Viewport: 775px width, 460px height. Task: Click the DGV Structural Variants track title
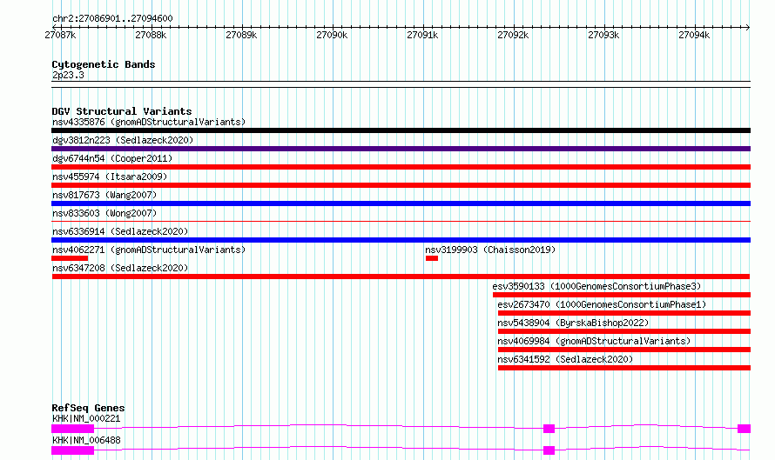[122, 111]
